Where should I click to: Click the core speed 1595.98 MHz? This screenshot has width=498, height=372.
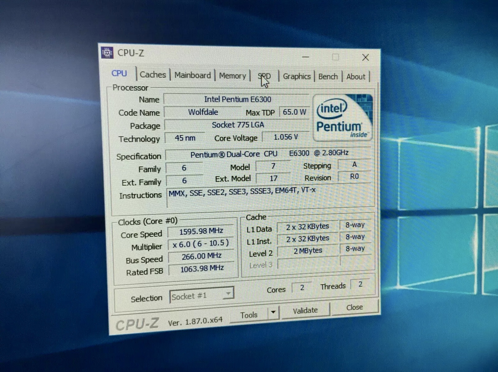[201, 231]
